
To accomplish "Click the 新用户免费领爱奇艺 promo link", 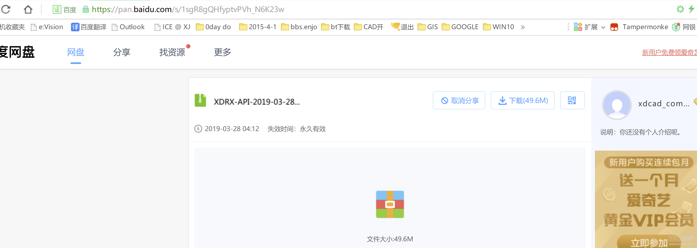I will pyautogui.click(x=669, y=52).
